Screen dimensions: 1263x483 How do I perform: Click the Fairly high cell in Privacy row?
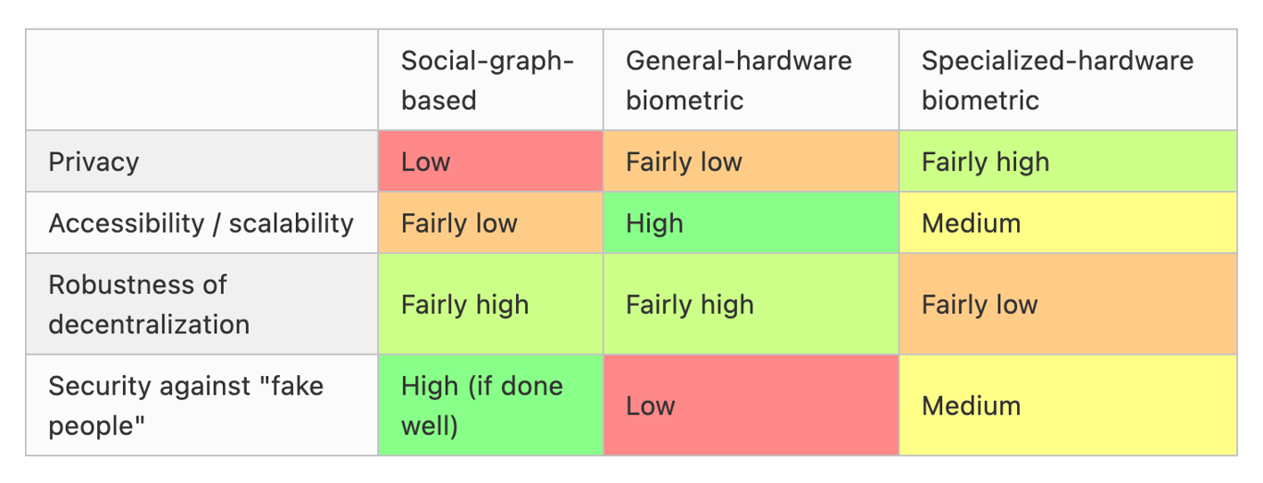1068,162
